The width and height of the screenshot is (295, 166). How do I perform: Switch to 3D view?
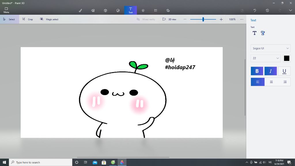pos(169,19)
